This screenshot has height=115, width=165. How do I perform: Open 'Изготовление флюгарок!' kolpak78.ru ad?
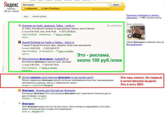click(45, 59)
